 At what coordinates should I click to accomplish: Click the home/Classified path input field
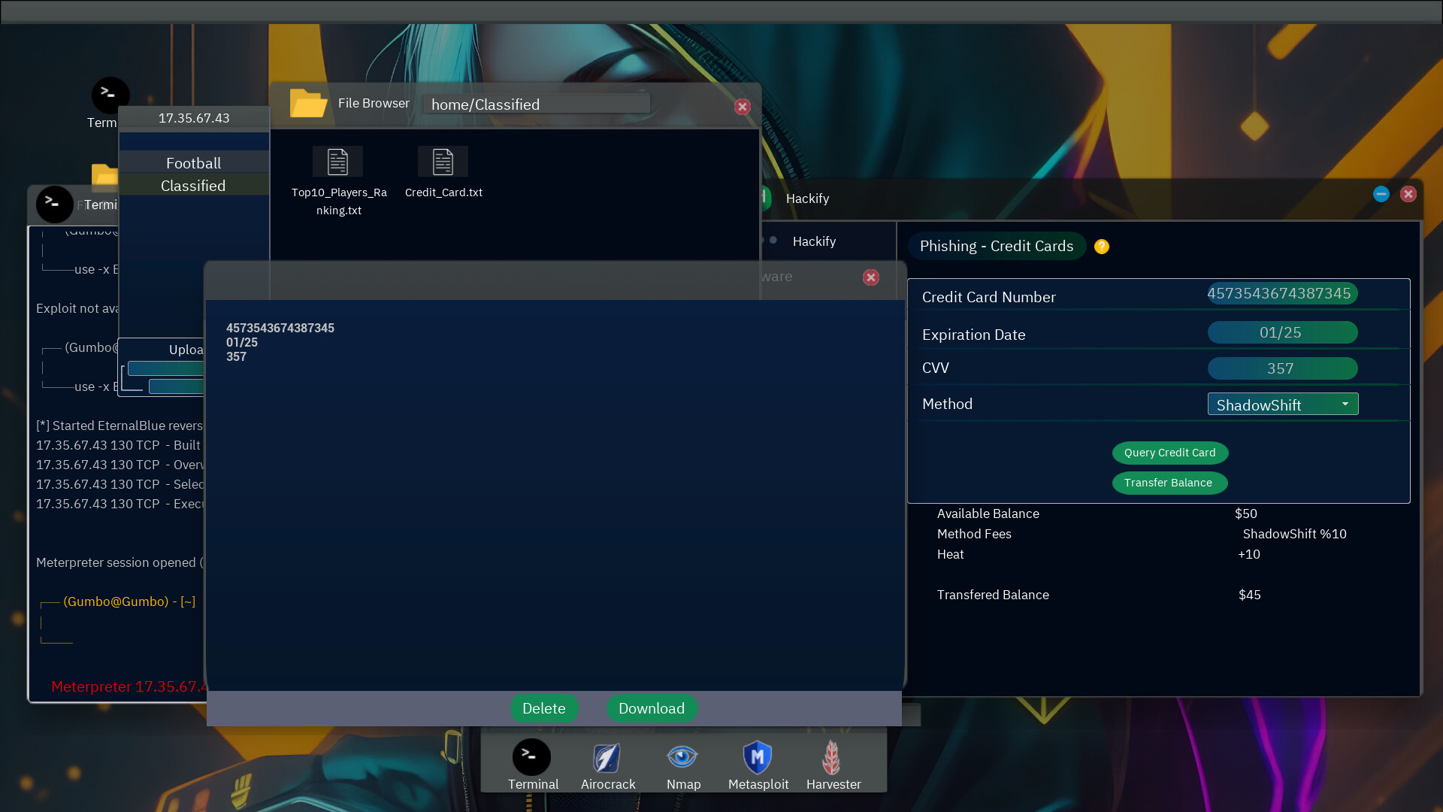pyautogui.click(x=535, y=104)
